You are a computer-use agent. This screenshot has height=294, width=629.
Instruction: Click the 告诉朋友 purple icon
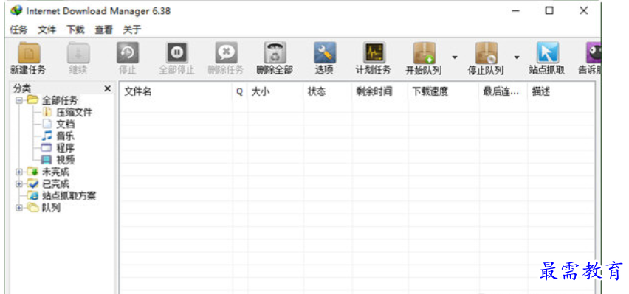click(x=594, y=53)
